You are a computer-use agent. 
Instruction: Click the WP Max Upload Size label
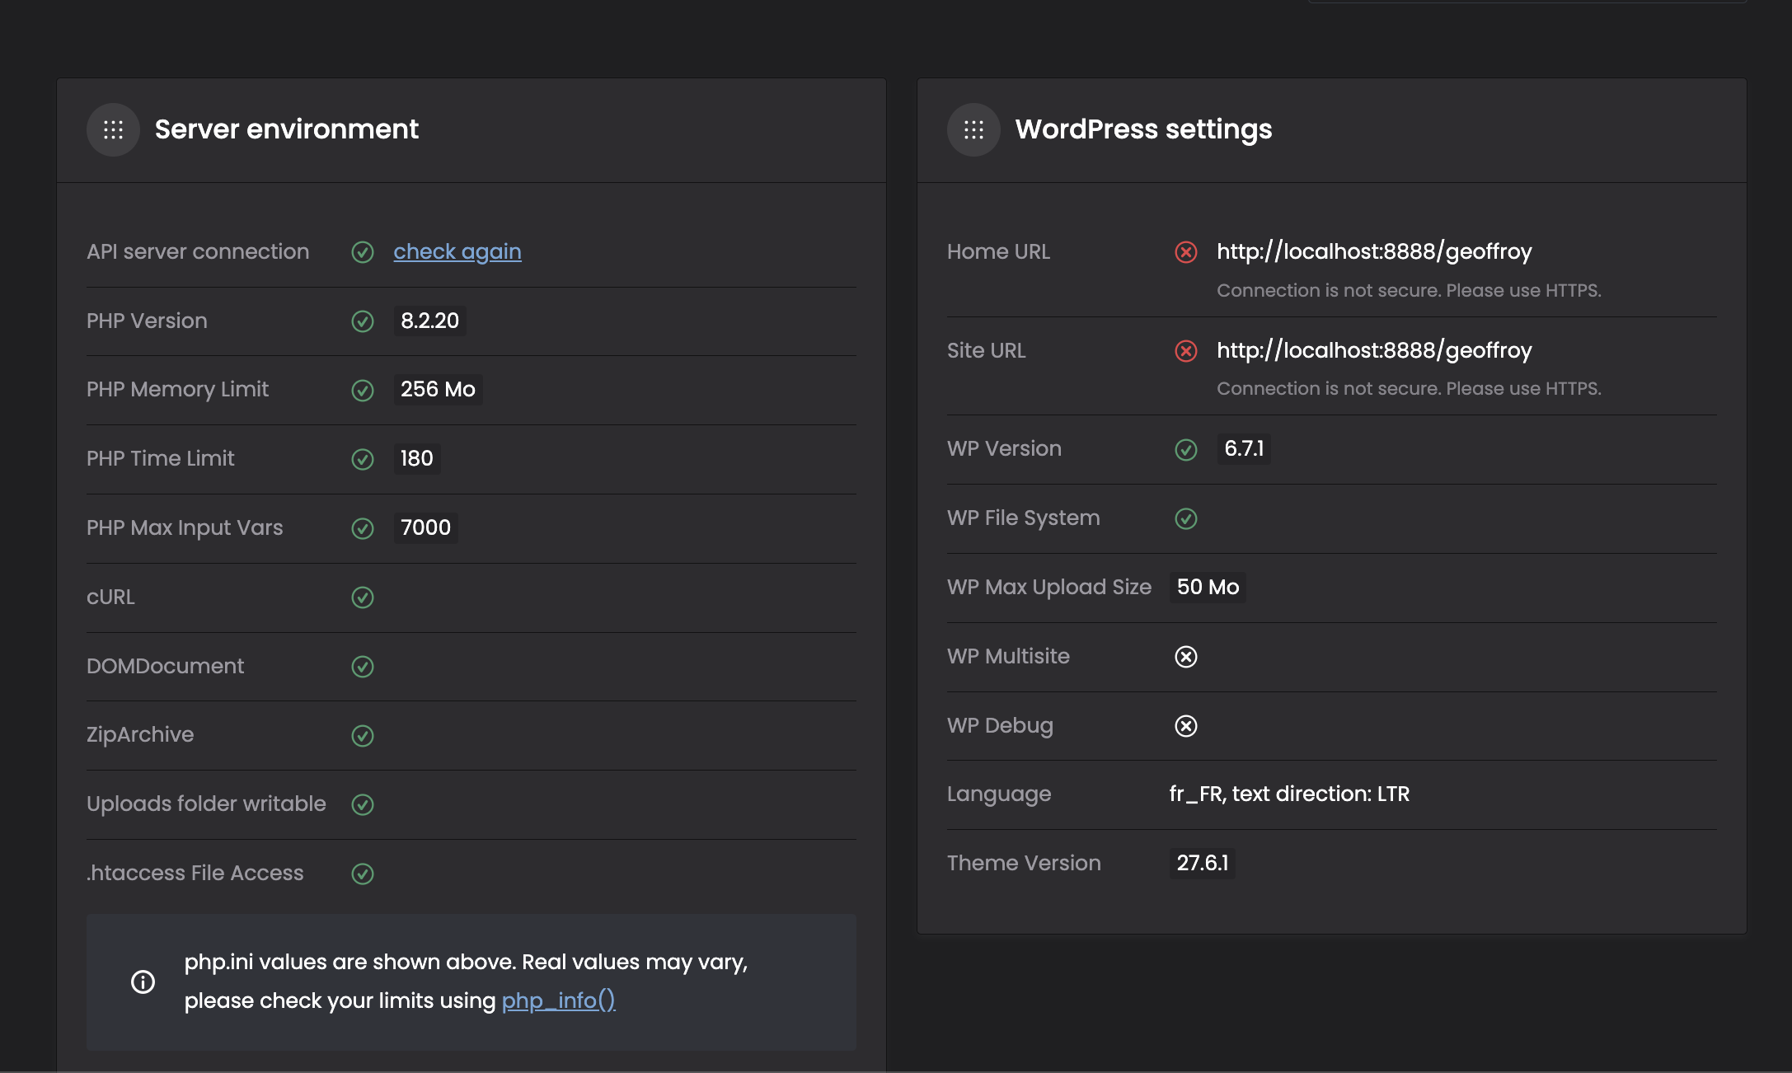pos(1049,587)
